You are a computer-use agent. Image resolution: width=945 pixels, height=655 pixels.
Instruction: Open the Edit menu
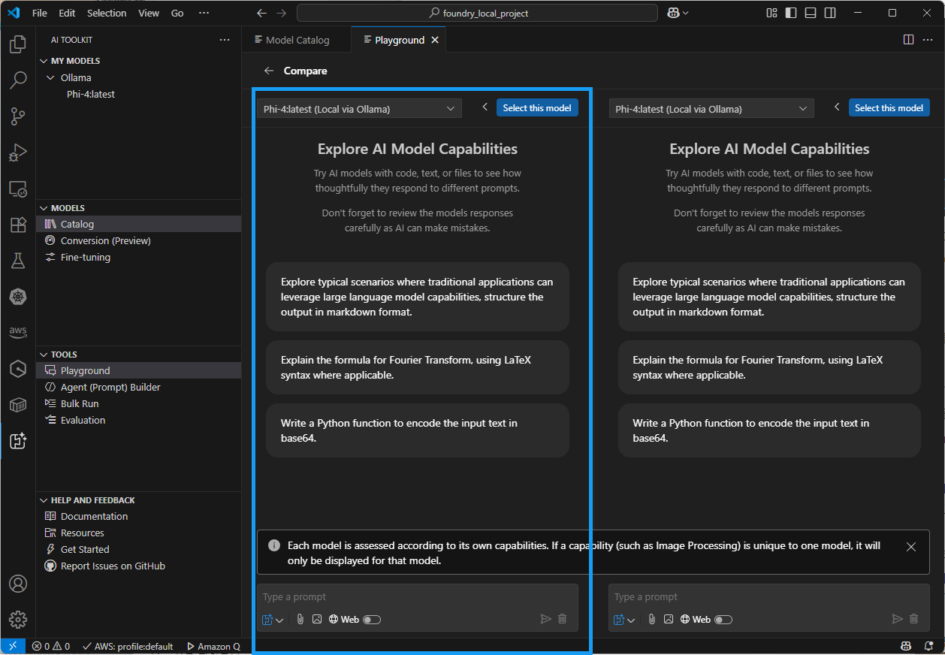click(67, 13)
